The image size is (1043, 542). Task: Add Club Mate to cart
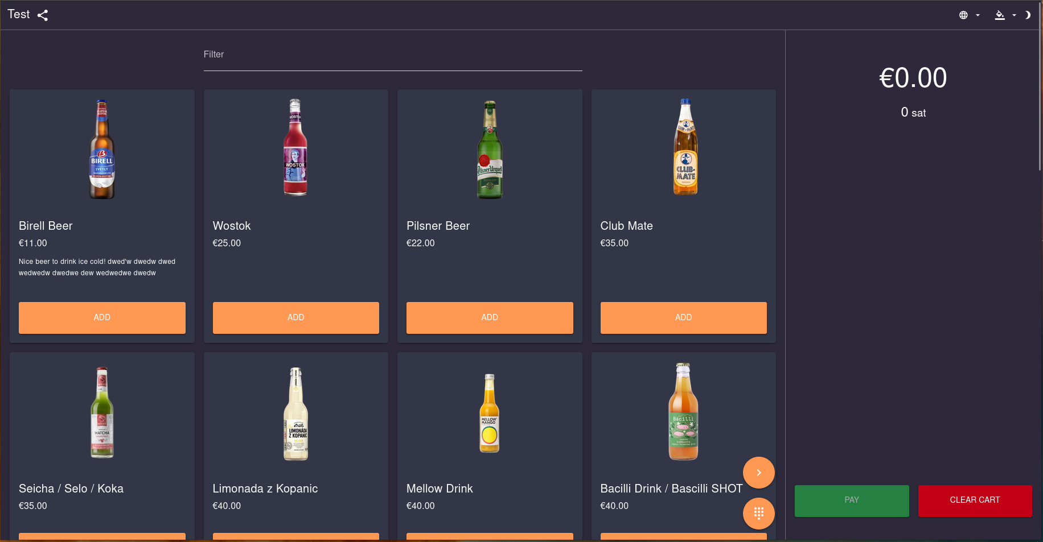(684, 317)
